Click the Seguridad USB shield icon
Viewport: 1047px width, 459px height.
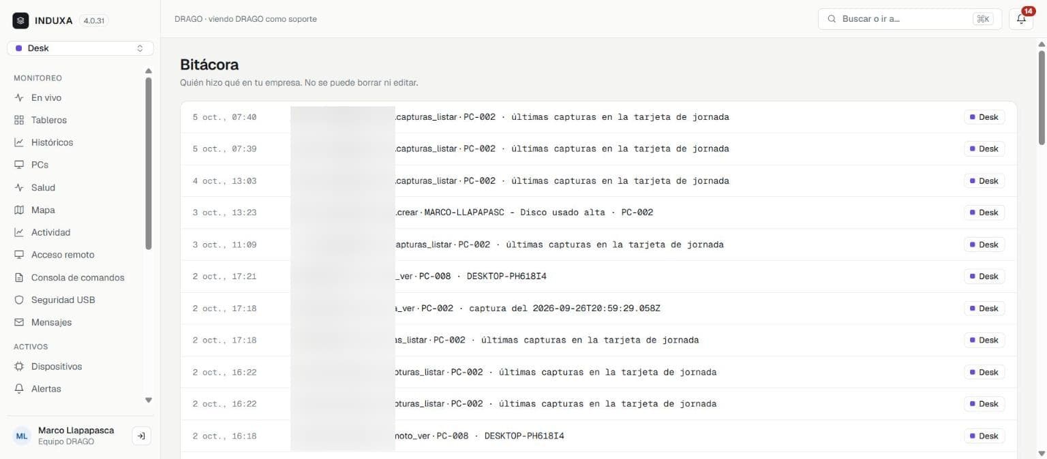pyautogui.click(x=19, y=300)
